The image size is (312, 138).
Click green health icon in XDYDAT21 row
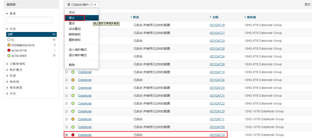pyautogui.click(x=73, y=96)
